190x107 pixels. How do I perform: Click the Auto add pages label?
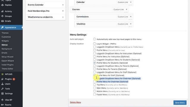click(77, 39)
